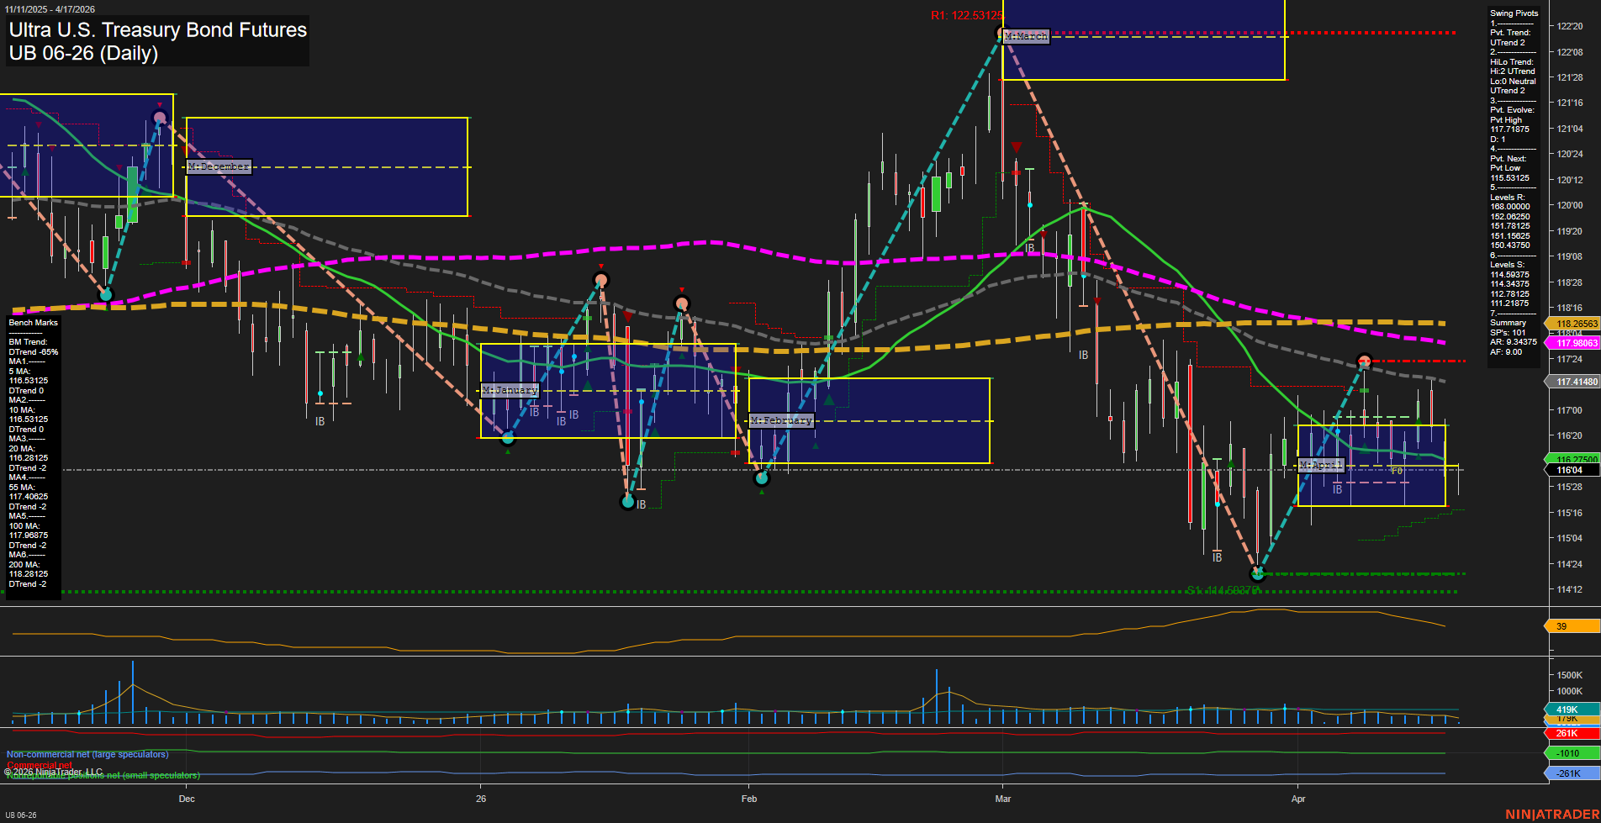Select the gray 117.41480 price marker
The width and height of the screenshot is (1601, 823).
tap(1576, 382)
